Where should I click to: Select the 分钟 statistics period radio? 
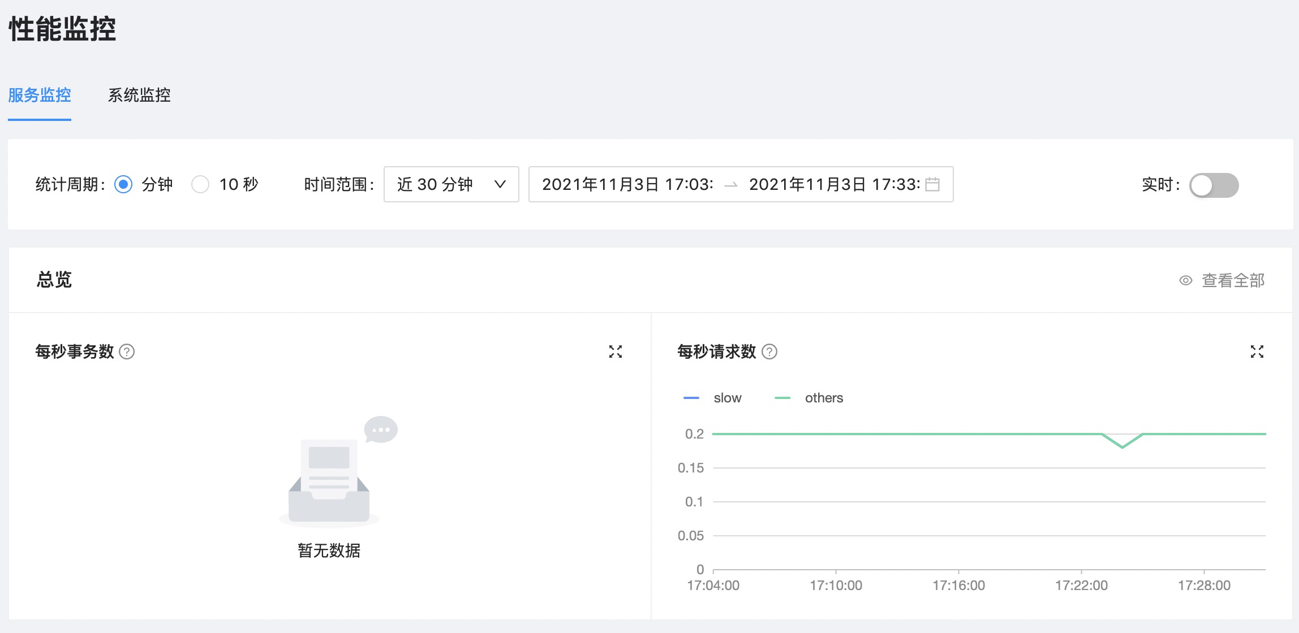coord(123,184)
